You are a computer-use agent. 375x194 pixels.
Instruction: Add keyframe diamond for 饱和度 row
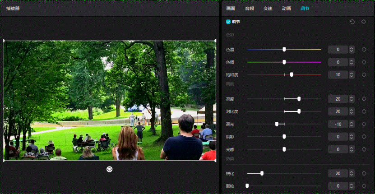[x=364, y=74]
